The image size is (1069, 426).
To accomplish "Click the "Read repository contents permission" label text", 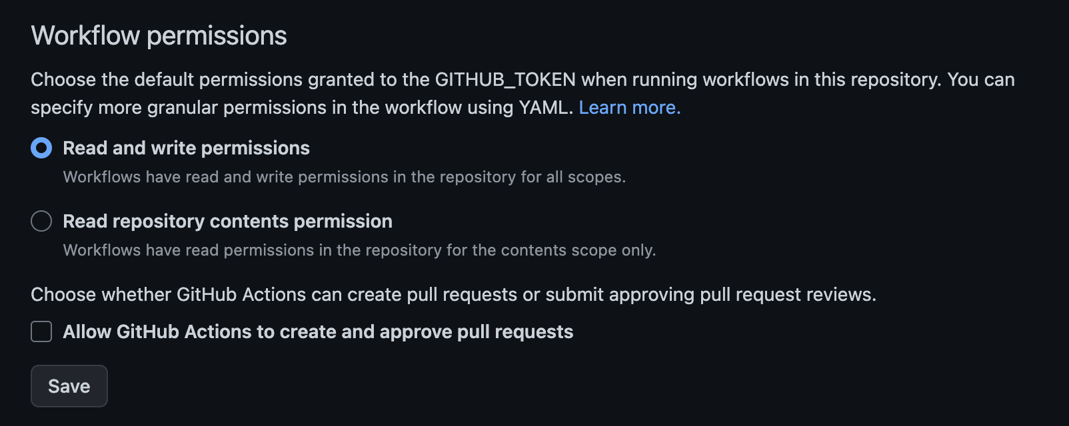I will 227,221.
